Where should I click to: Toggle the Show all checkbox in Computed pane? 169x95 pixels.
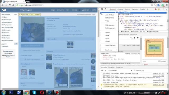[x=159, y=61]
